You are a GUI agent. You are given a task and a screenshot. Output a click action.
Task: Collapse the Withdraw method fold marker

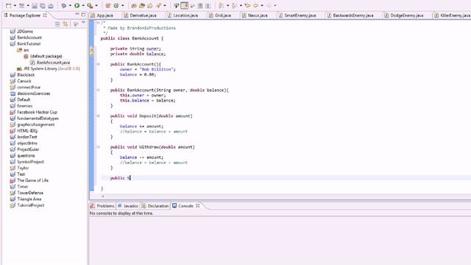98,147
